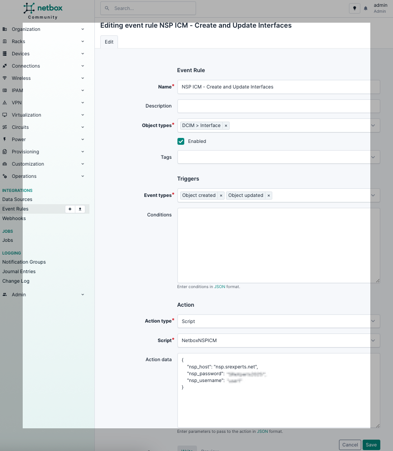Open the Tags dropdown
Viewport: 393px width, 451px height.
pyautogui.click(x=278, y=157)
